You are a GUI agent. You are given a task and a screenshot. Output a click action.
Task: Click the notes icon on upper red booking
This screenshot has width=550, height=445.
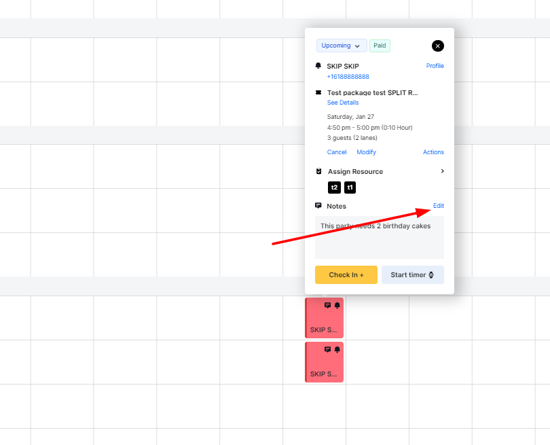(327, 305)
